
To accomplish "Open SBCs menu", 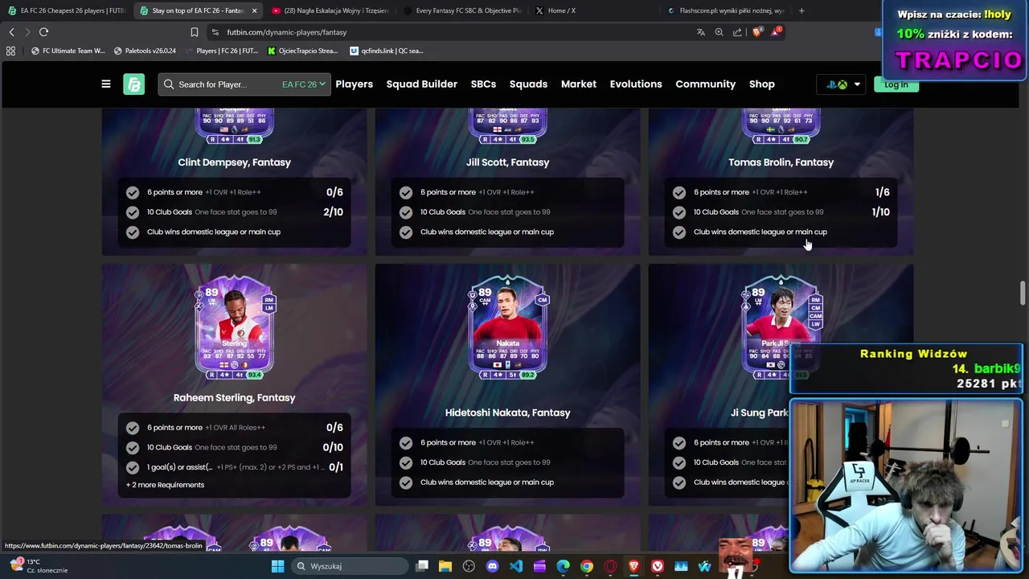I will tap(483, 84).
